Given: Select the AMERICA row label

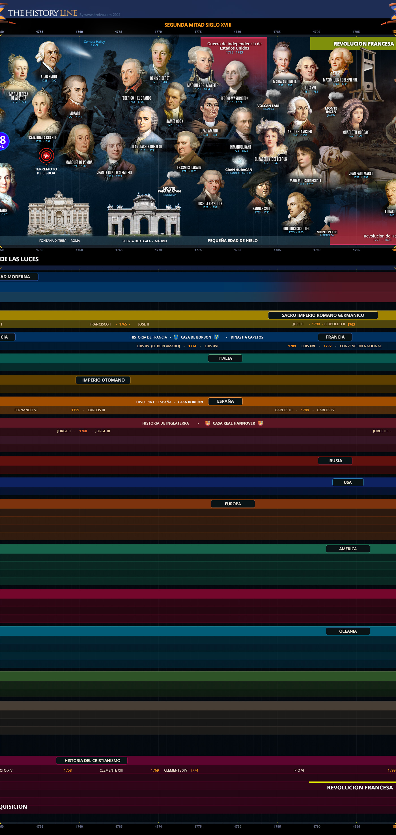Looking at the screenshot, I should [348, 549].
